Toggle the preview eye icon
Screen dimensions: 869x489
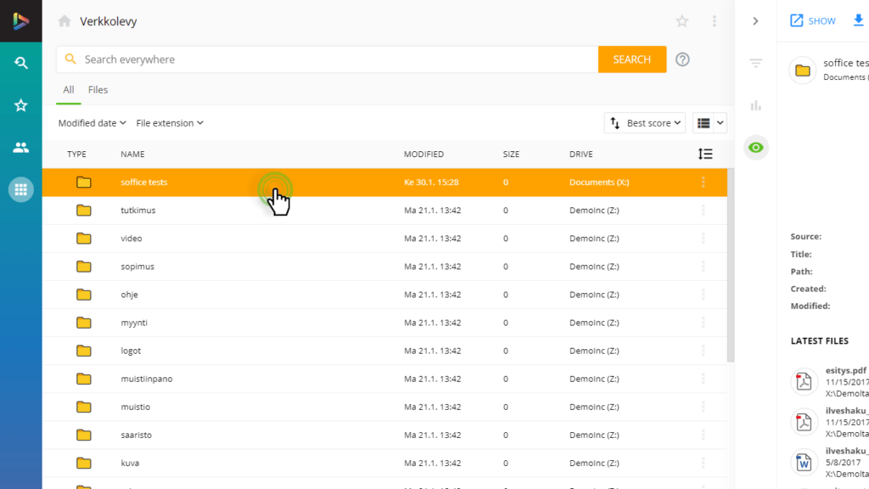755,148
